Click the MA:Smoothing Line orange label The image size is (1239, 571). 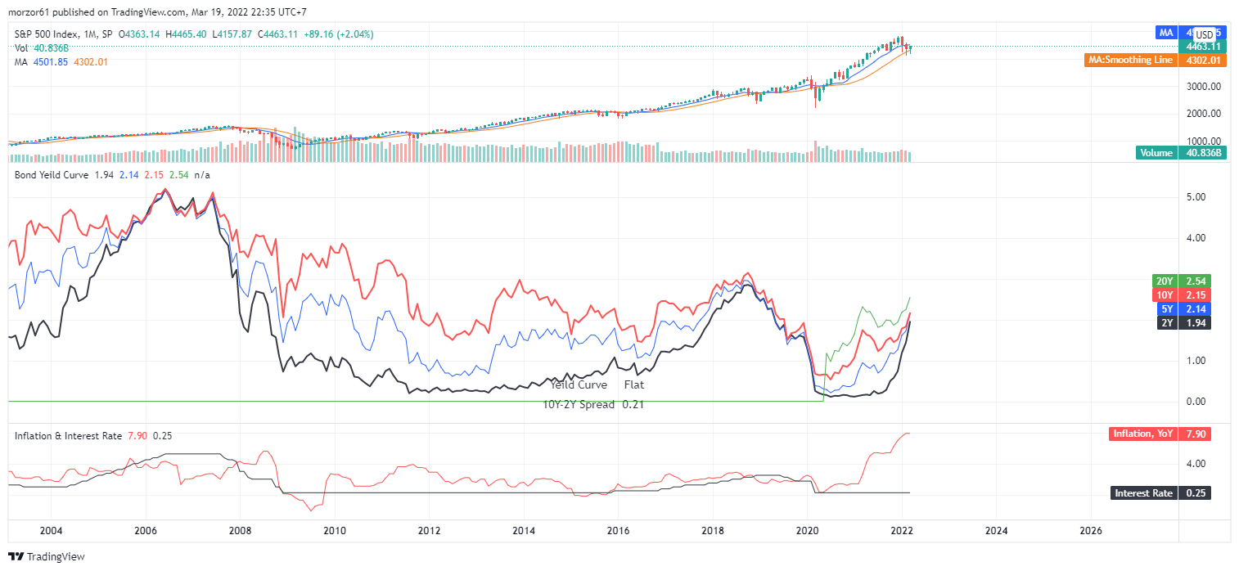point(1130,60)
